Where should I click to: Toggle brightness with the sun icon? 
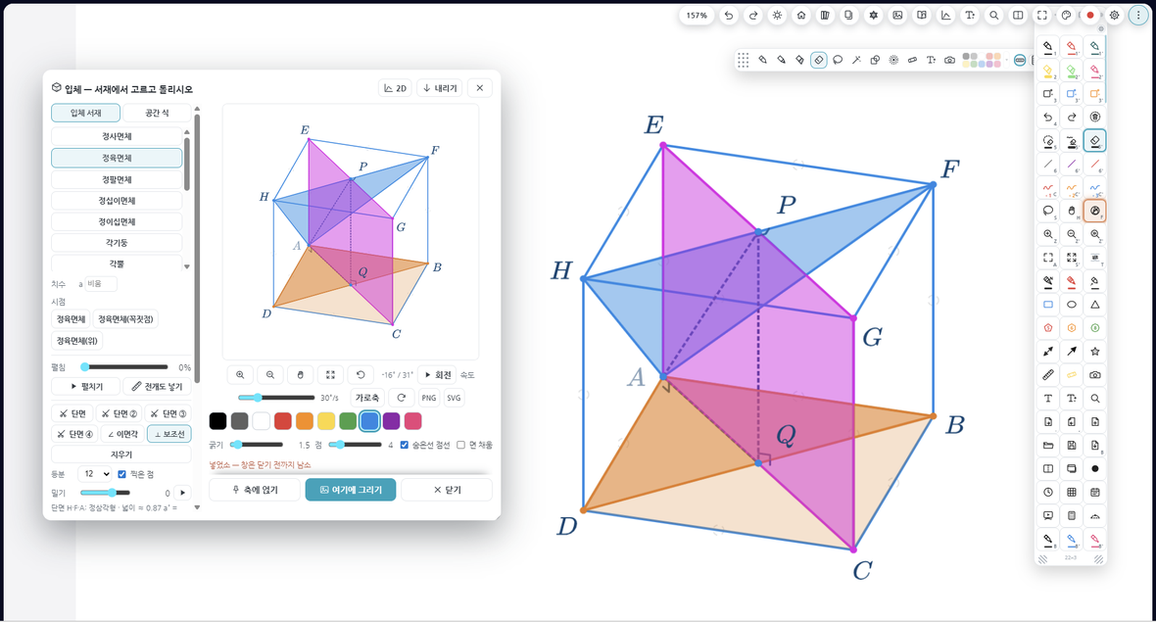click(777, 16)
